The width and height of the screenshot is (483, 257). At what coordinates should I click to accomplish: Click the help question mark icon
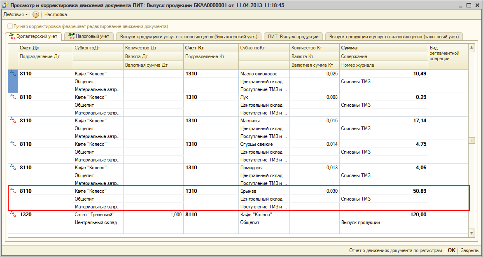tap(36, 14)
